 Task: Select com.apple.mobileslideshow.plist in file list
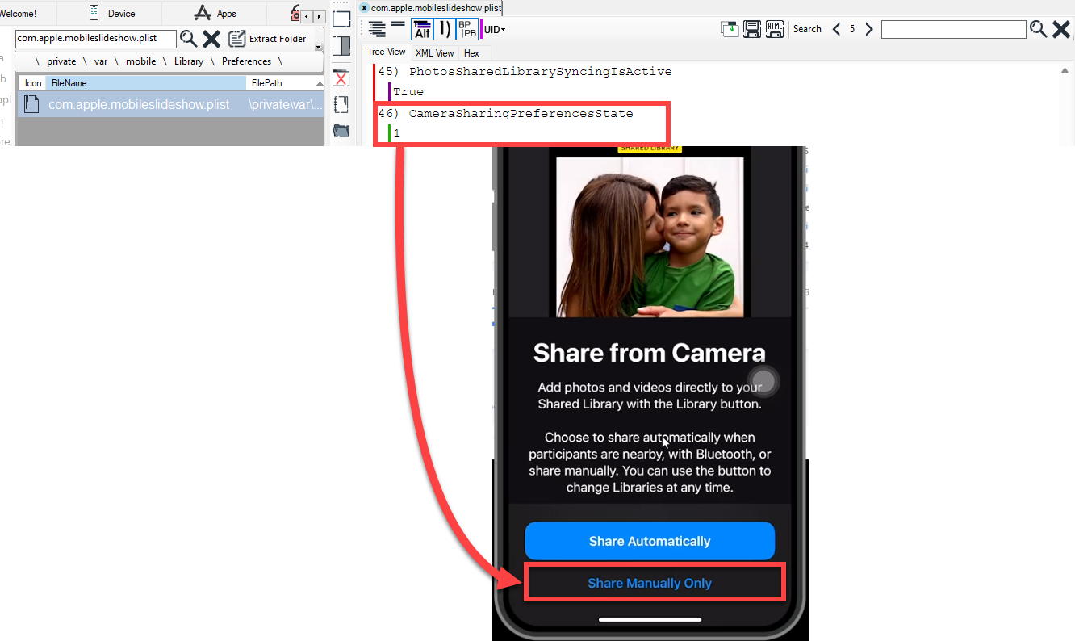pyautogui.click(x=139, y=105)
